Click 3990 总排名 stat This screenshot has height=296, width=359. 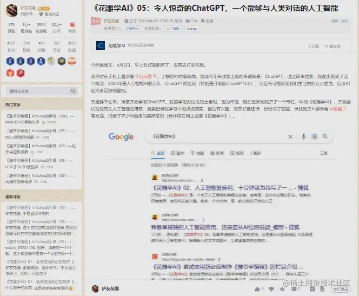(41, 28)
